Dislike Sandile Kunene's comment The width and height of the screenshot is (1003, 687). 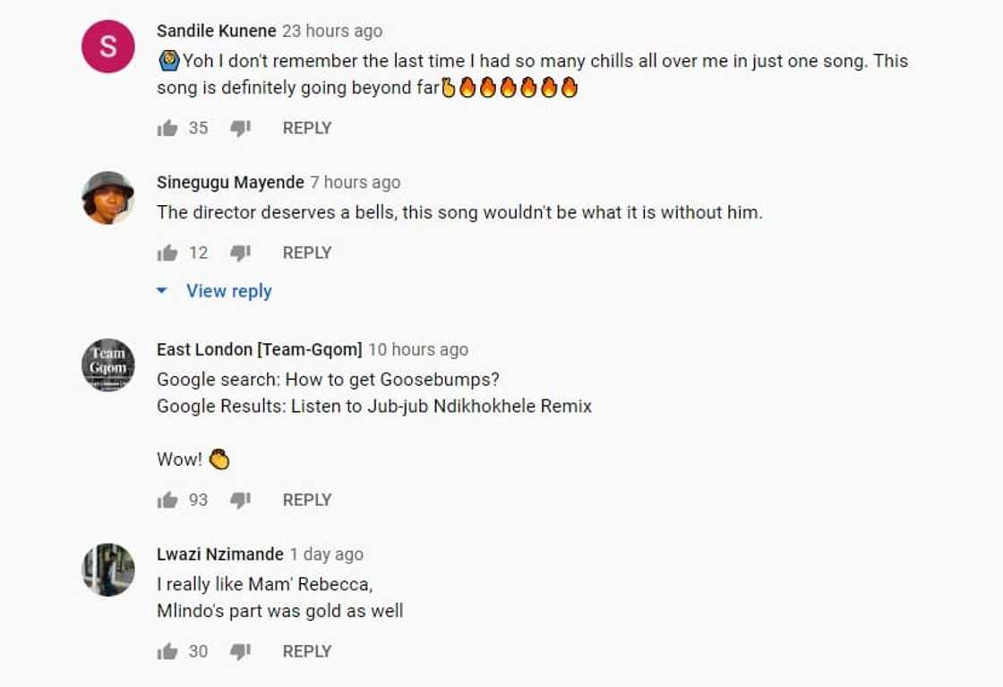click(240, 128)
